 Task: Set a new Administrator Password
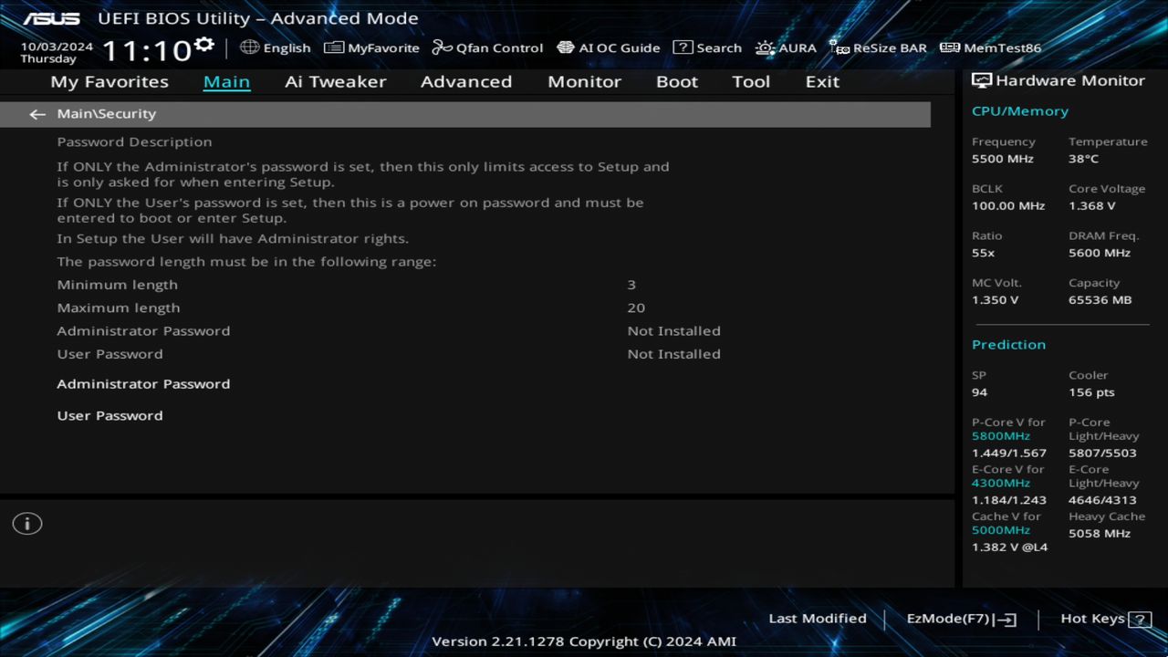143,383
